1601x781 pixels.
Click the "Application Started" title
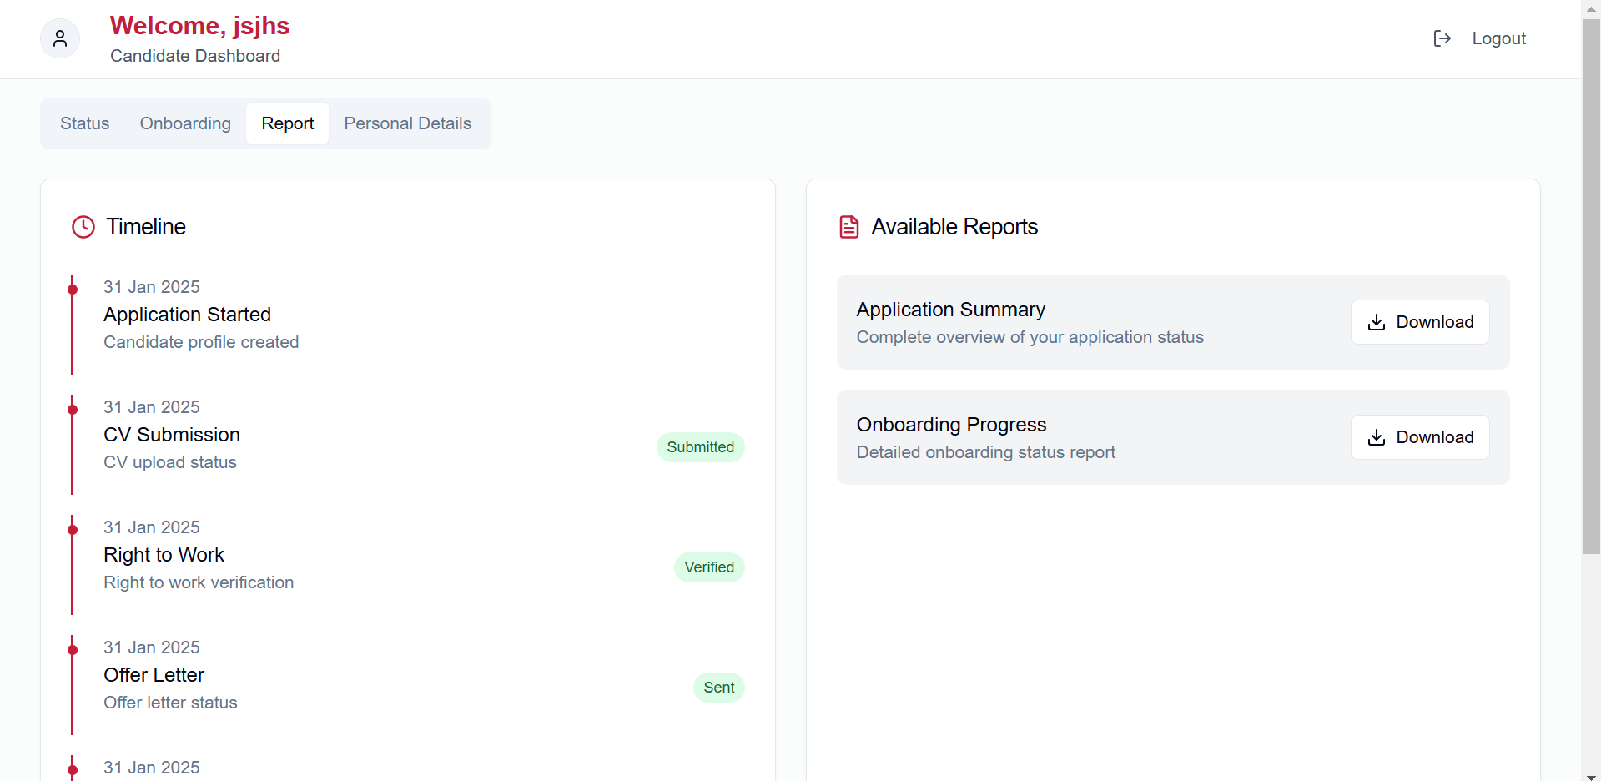[187, 315]
